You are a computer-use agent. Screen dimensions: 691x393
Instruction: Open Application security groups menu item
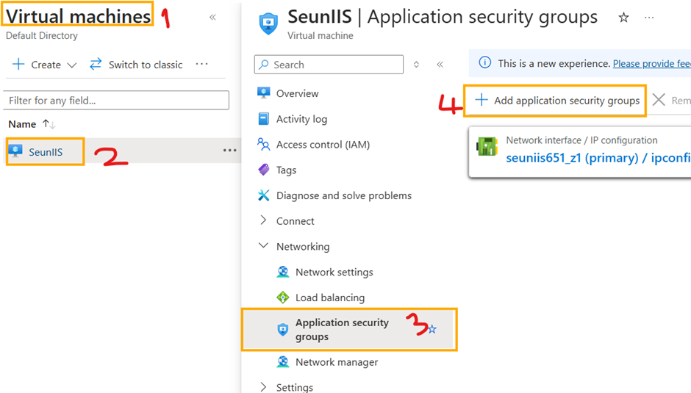342,329
